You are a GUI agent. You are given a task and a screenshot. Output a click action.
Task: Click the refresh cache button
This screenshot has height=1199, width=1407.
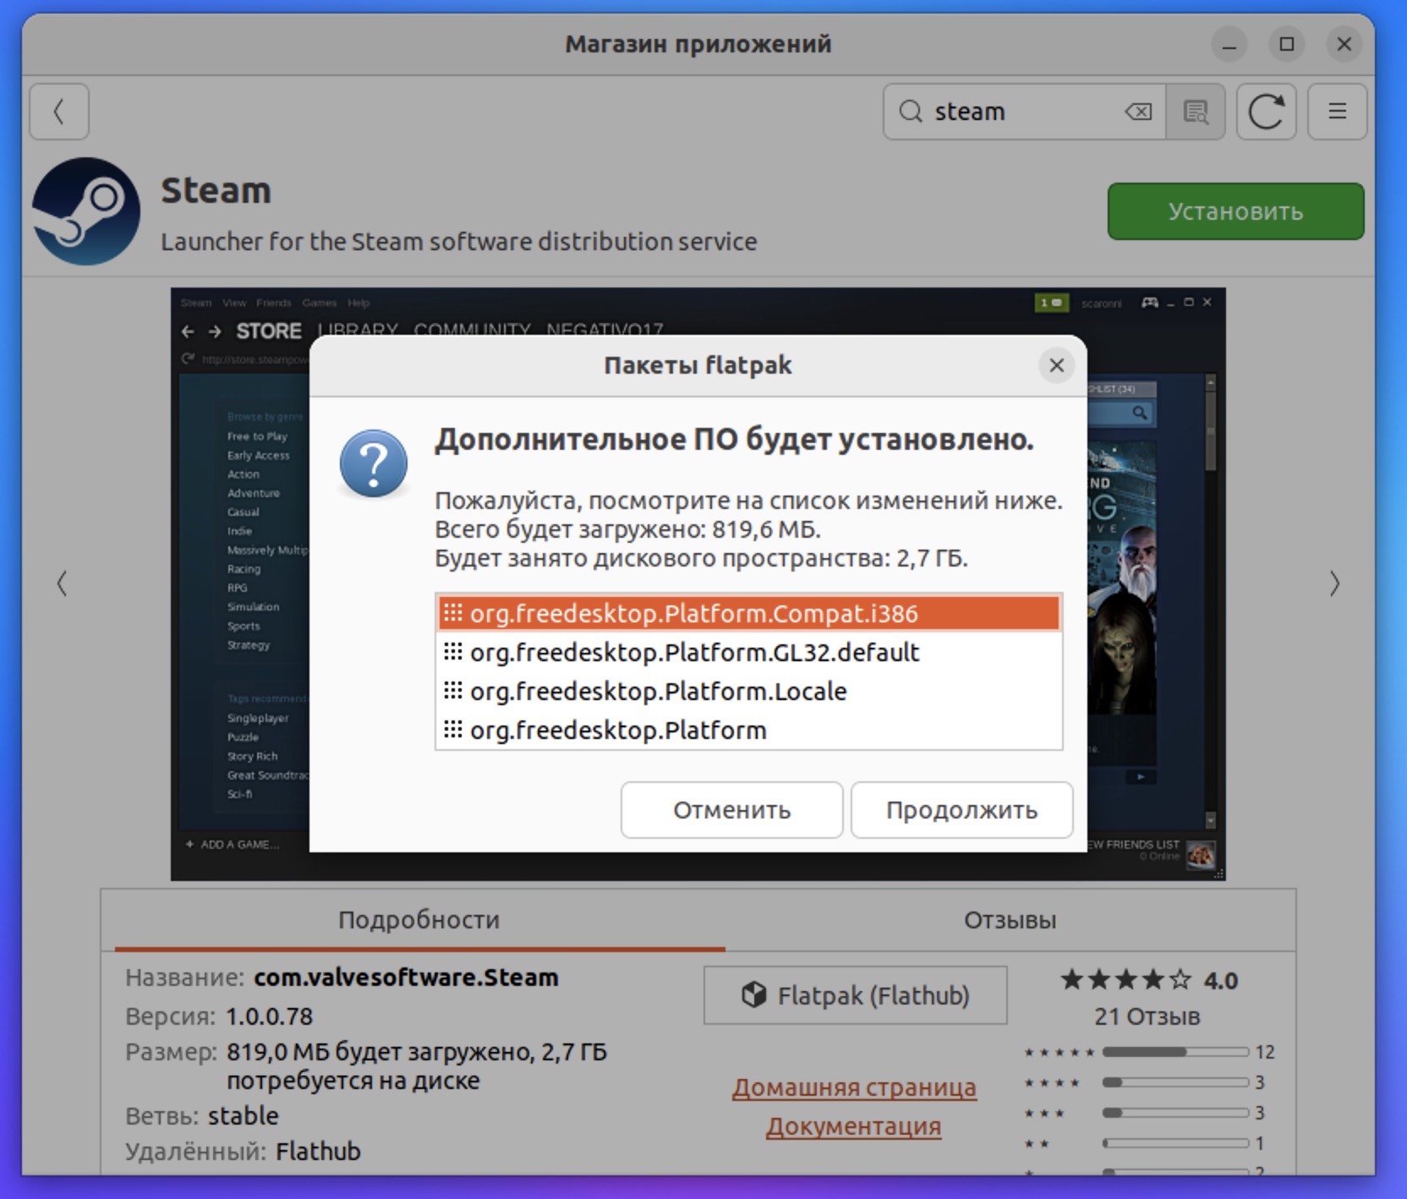click(1267, 112)
